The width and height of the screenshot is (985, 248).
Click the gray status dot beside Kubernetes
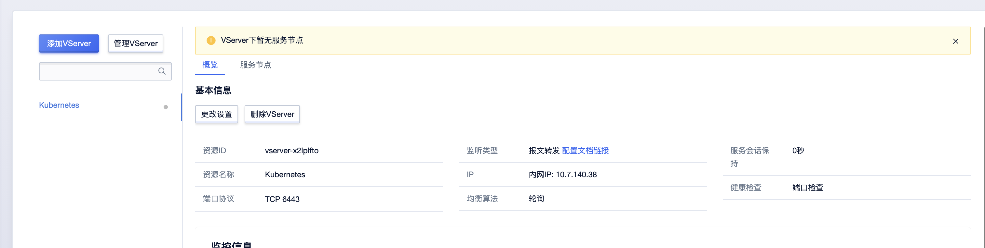coord(166,107)
